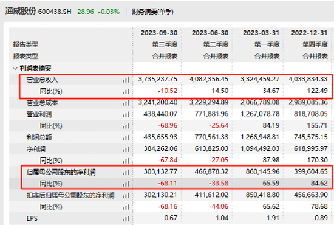
Task: Click revenue growth value -10.52
Action: (168, 91)
